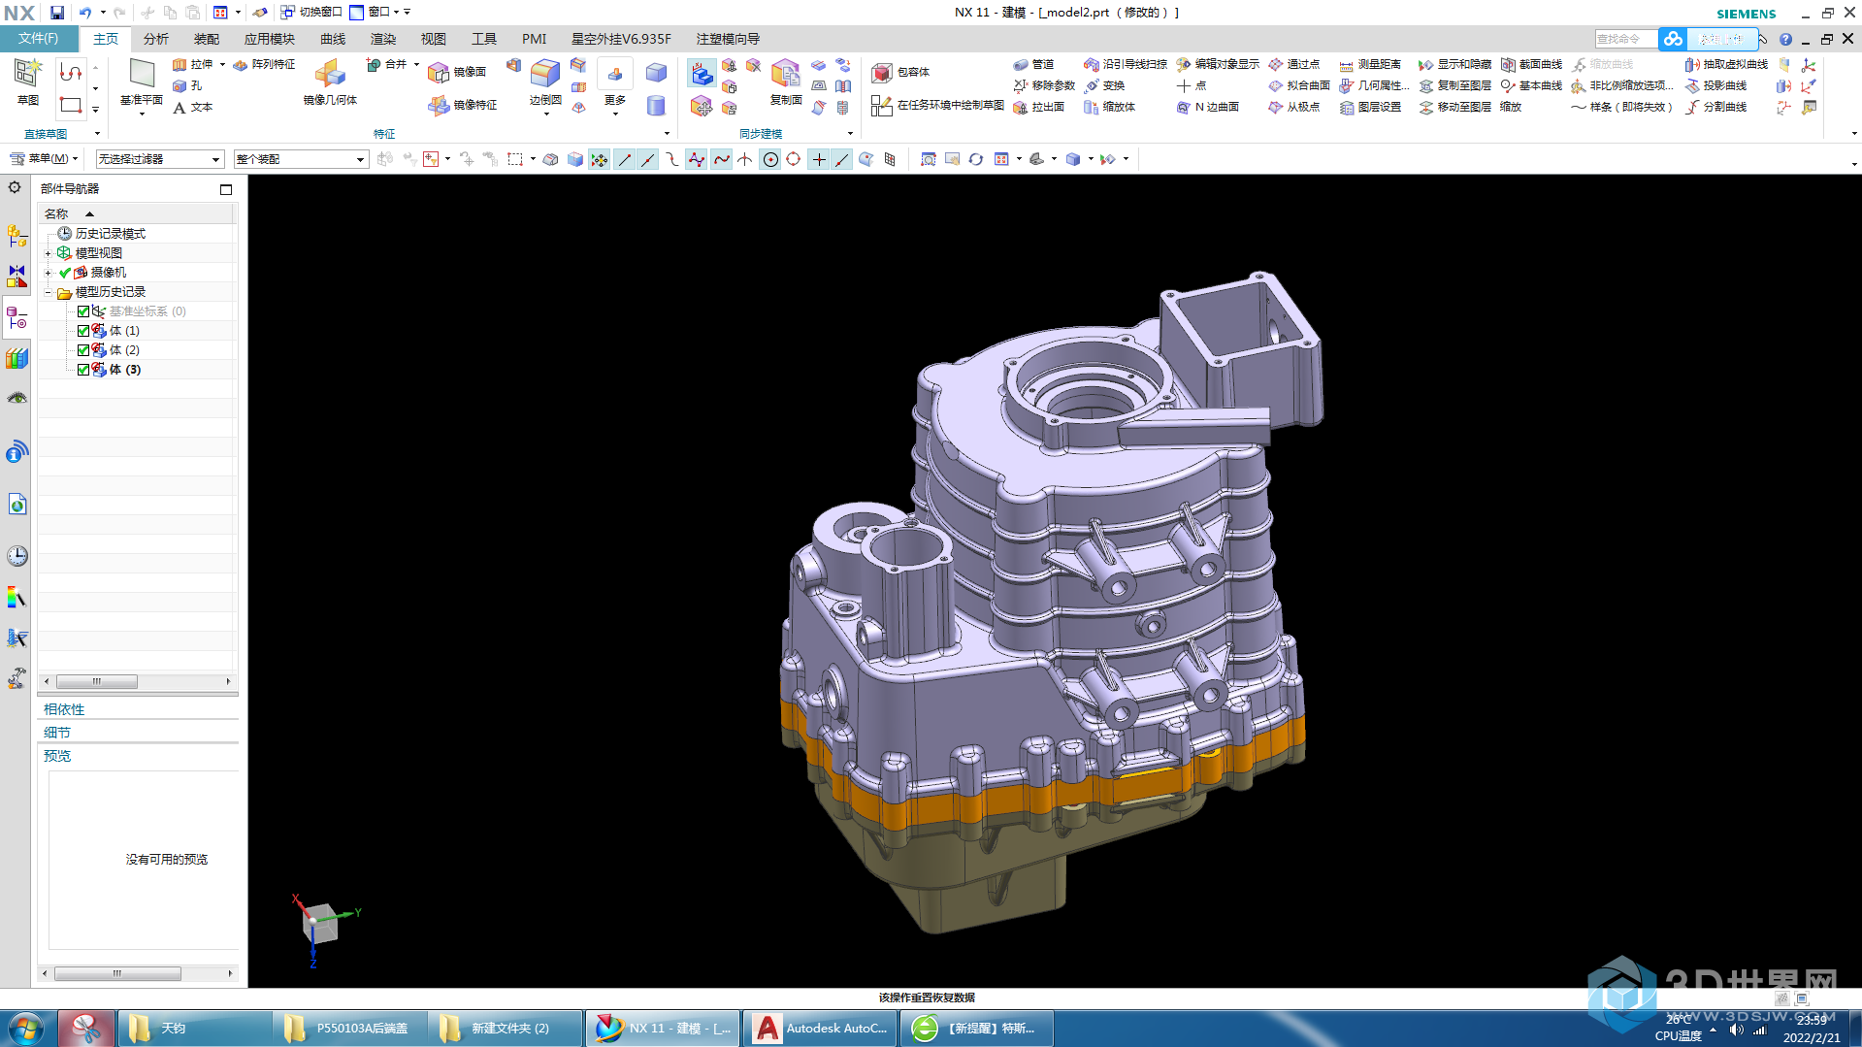This screenshot has width=1862, height=1047.
Task: Toggle the enable snap point button
Action: point(600,159)
